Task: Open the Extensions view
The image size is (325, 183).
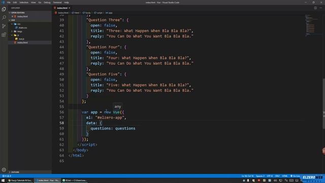Action: click(4, 35)
